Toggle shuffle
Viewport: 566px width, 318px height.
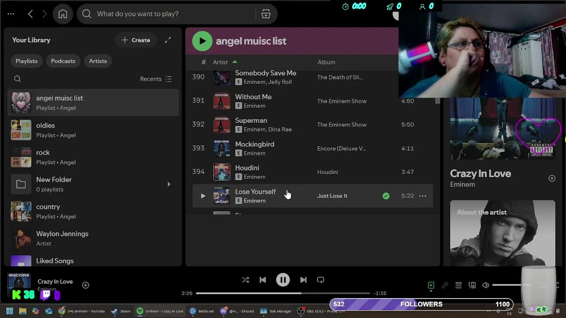245,280
